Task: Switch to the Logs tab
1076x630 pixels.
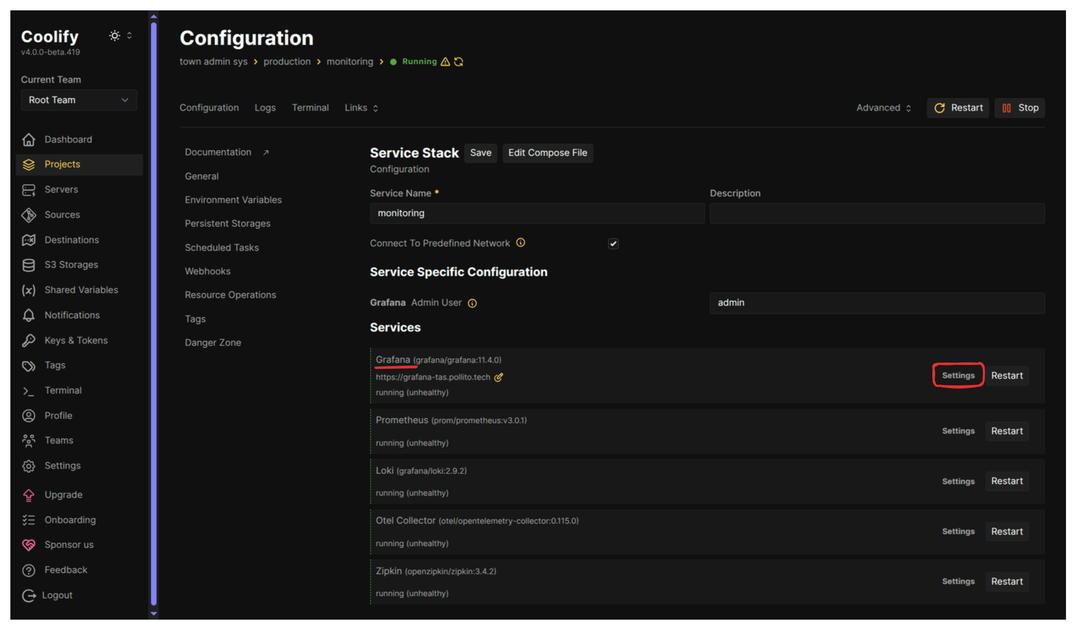Action: pyautogui.click(x=265, y=108)
